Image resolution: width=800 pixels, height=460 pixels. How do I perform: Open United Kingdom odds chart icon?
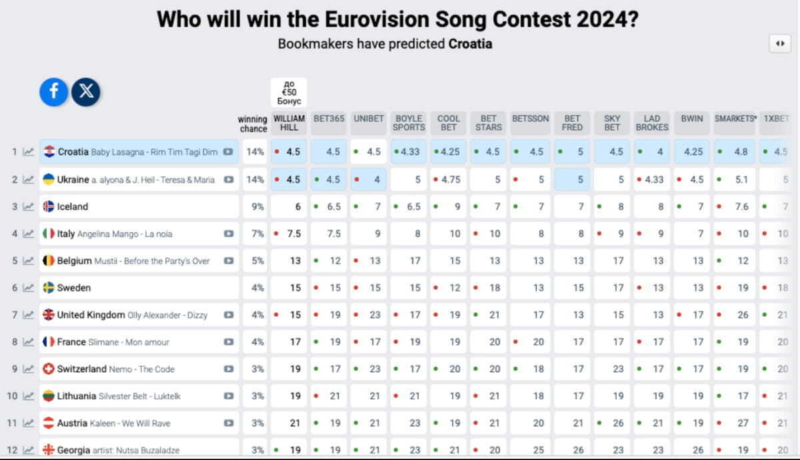click(x=28, y=315)
